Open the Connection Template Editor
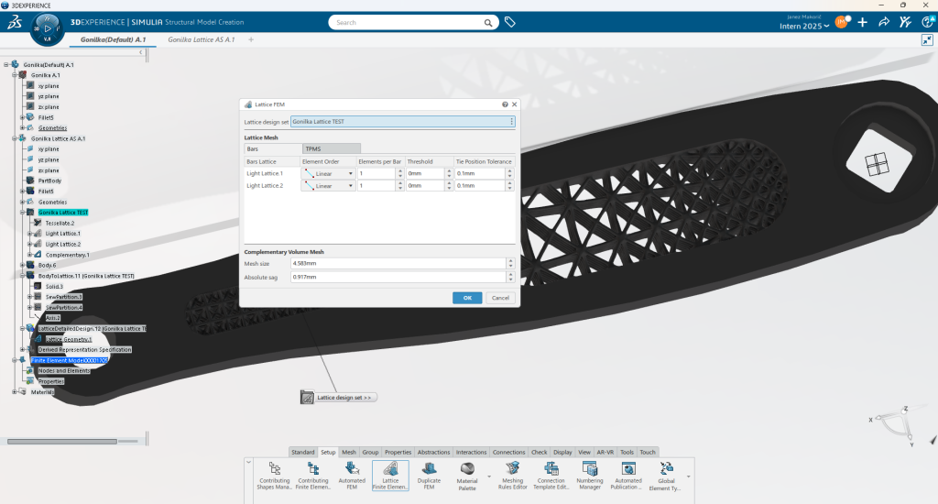Image resolution: width=938 pixels, height=504 pixels. click(x=551, y=476)
